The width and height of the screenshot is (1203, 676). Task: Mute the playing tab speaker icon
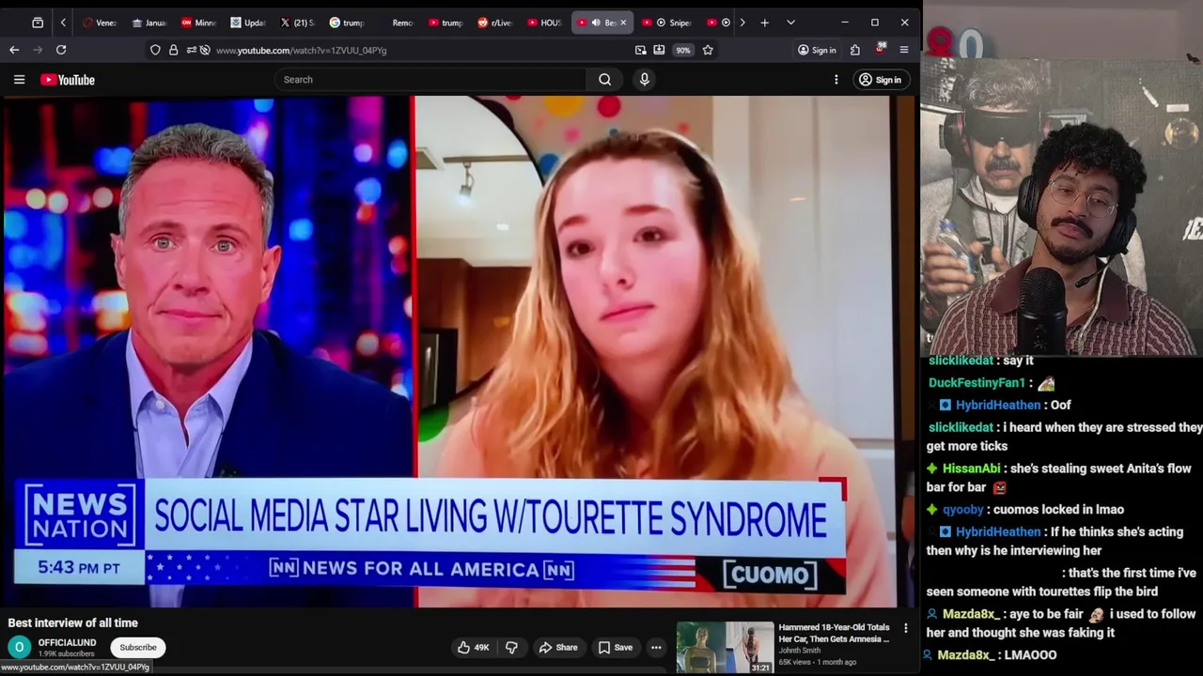click(x=596, y=23)
